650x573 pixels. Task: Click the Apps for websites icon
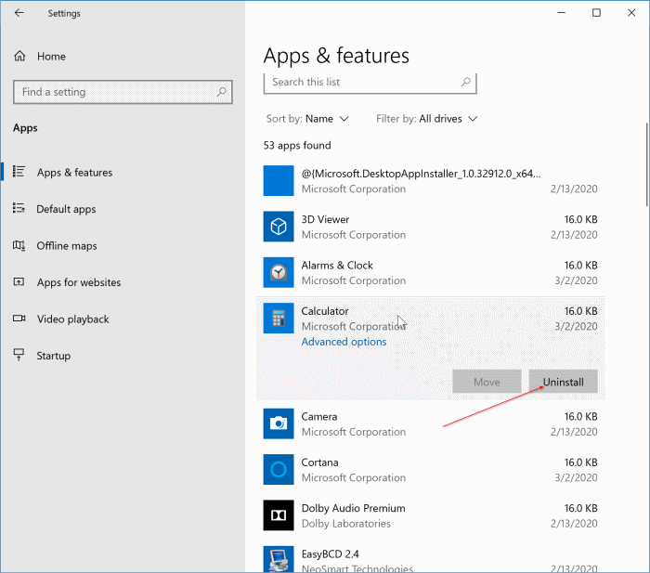coord(19,282)
